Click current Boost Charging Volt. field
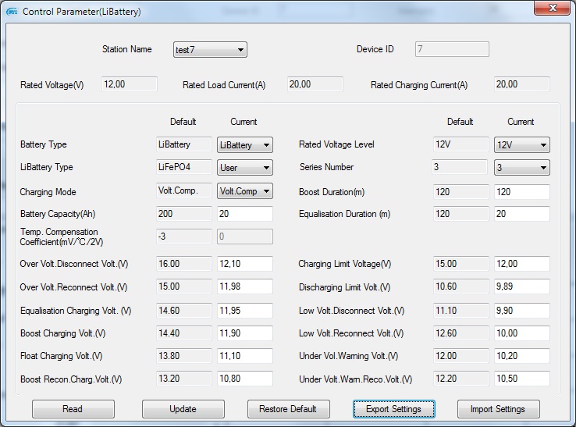The image size is (576, 427). [x=244, y=333]
